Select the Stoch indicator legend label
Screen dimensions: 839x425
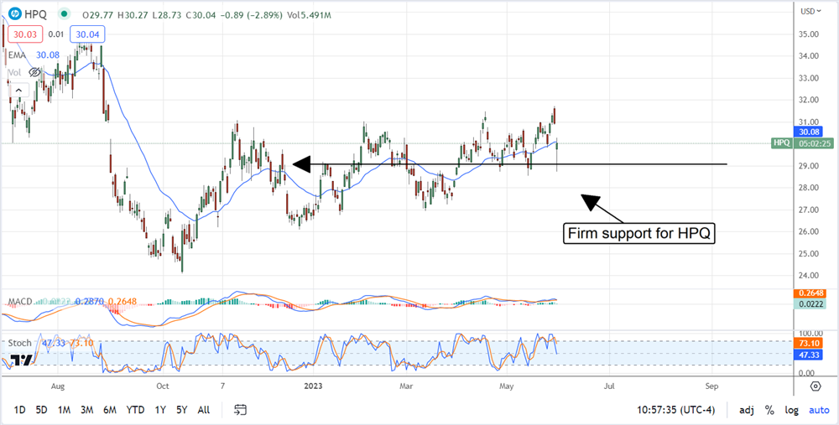(x=20, y=343)
